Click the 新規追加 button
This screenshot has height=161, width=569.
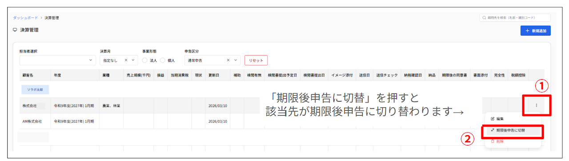click(x=535, y=31)
